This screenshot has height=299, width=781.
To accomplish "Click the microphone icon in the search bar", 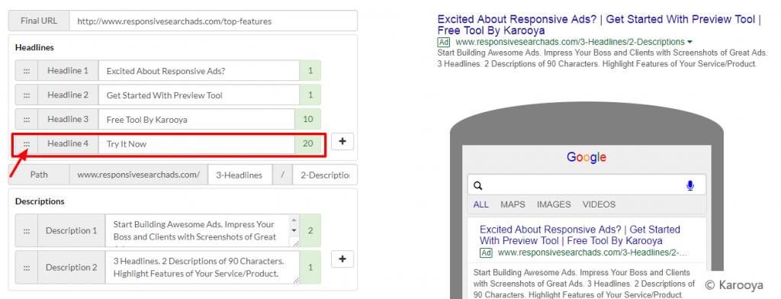I will [x=689, y=186].
